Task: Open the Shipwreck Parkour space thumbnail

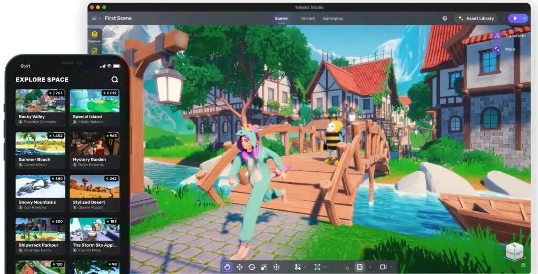Action: coord(41,229)
